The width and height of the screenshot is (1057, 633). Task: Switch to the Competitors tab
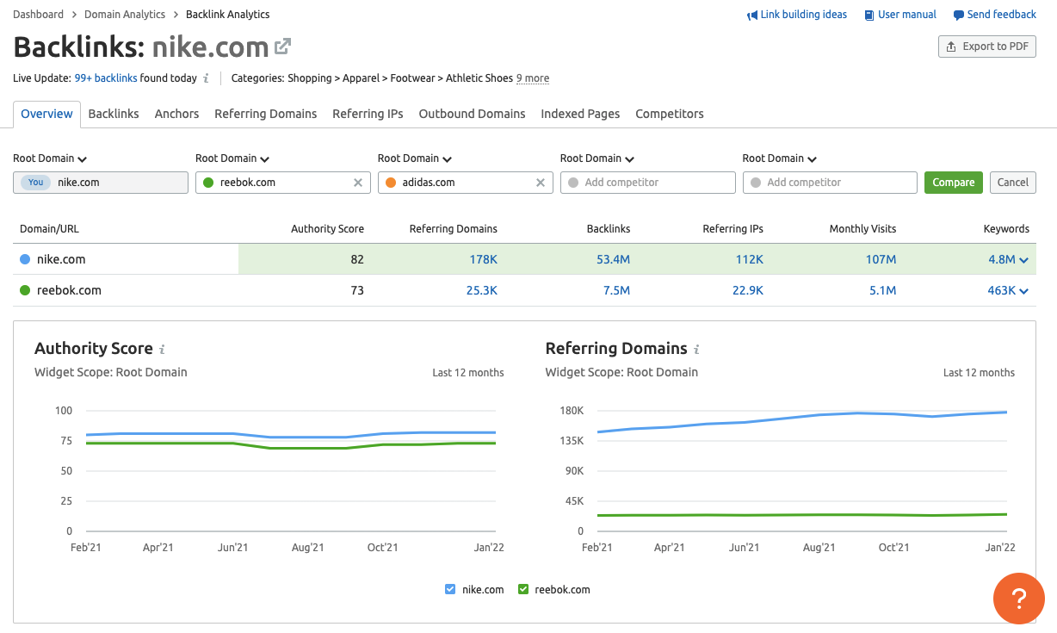tap(670, 114)
